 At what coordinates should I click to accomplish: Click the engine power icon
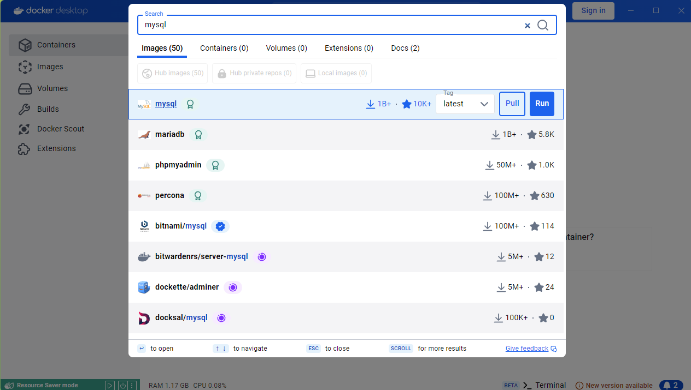(123, 385)
